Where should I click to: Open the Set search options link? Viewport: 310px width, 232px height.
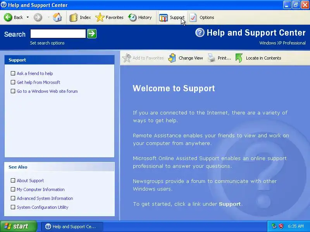click(x=47, y=43)
